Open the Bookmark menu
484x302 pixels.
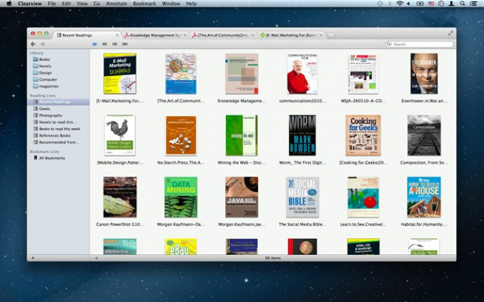pyautogui.click(x=145, y=4)
